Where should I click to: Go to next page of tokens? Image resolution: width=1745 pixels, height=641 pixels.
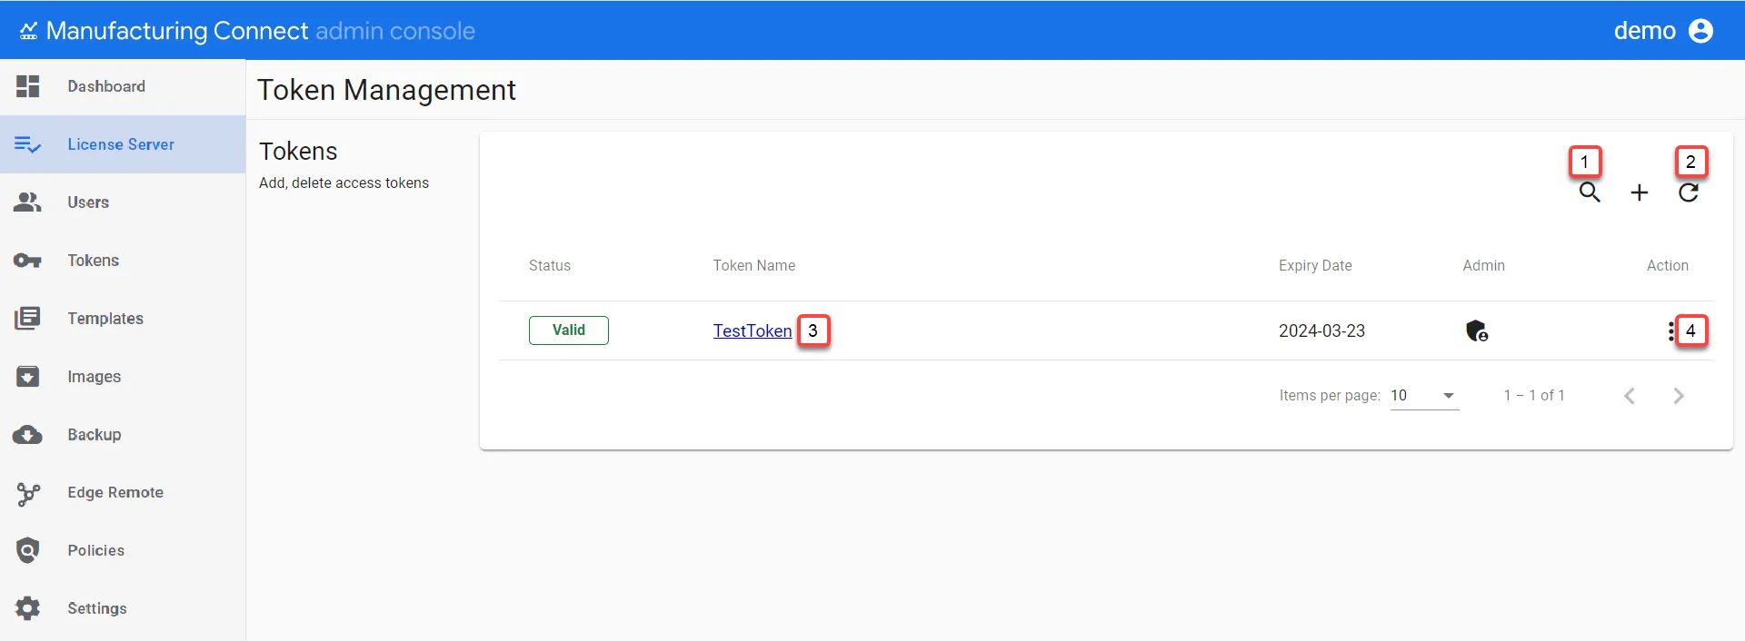click(1679, 396)
